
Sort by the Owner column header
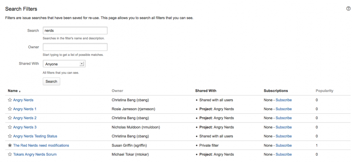click(117, 91)
